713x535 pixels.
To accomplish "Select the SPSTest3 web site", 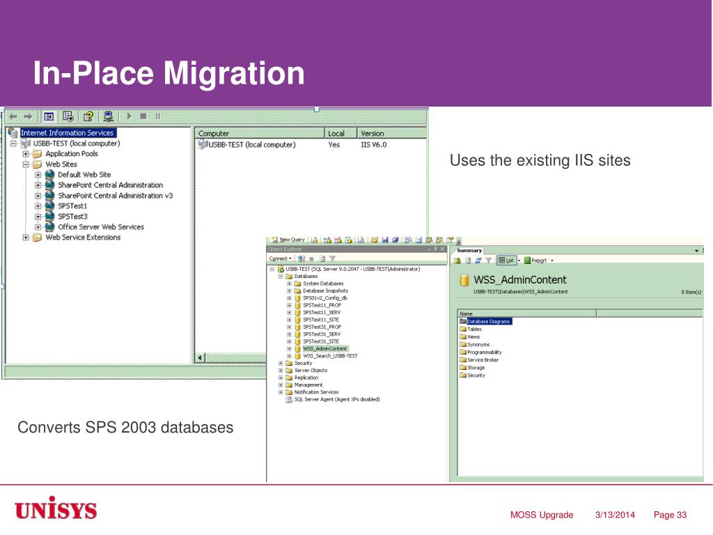I will pos(72,217).
